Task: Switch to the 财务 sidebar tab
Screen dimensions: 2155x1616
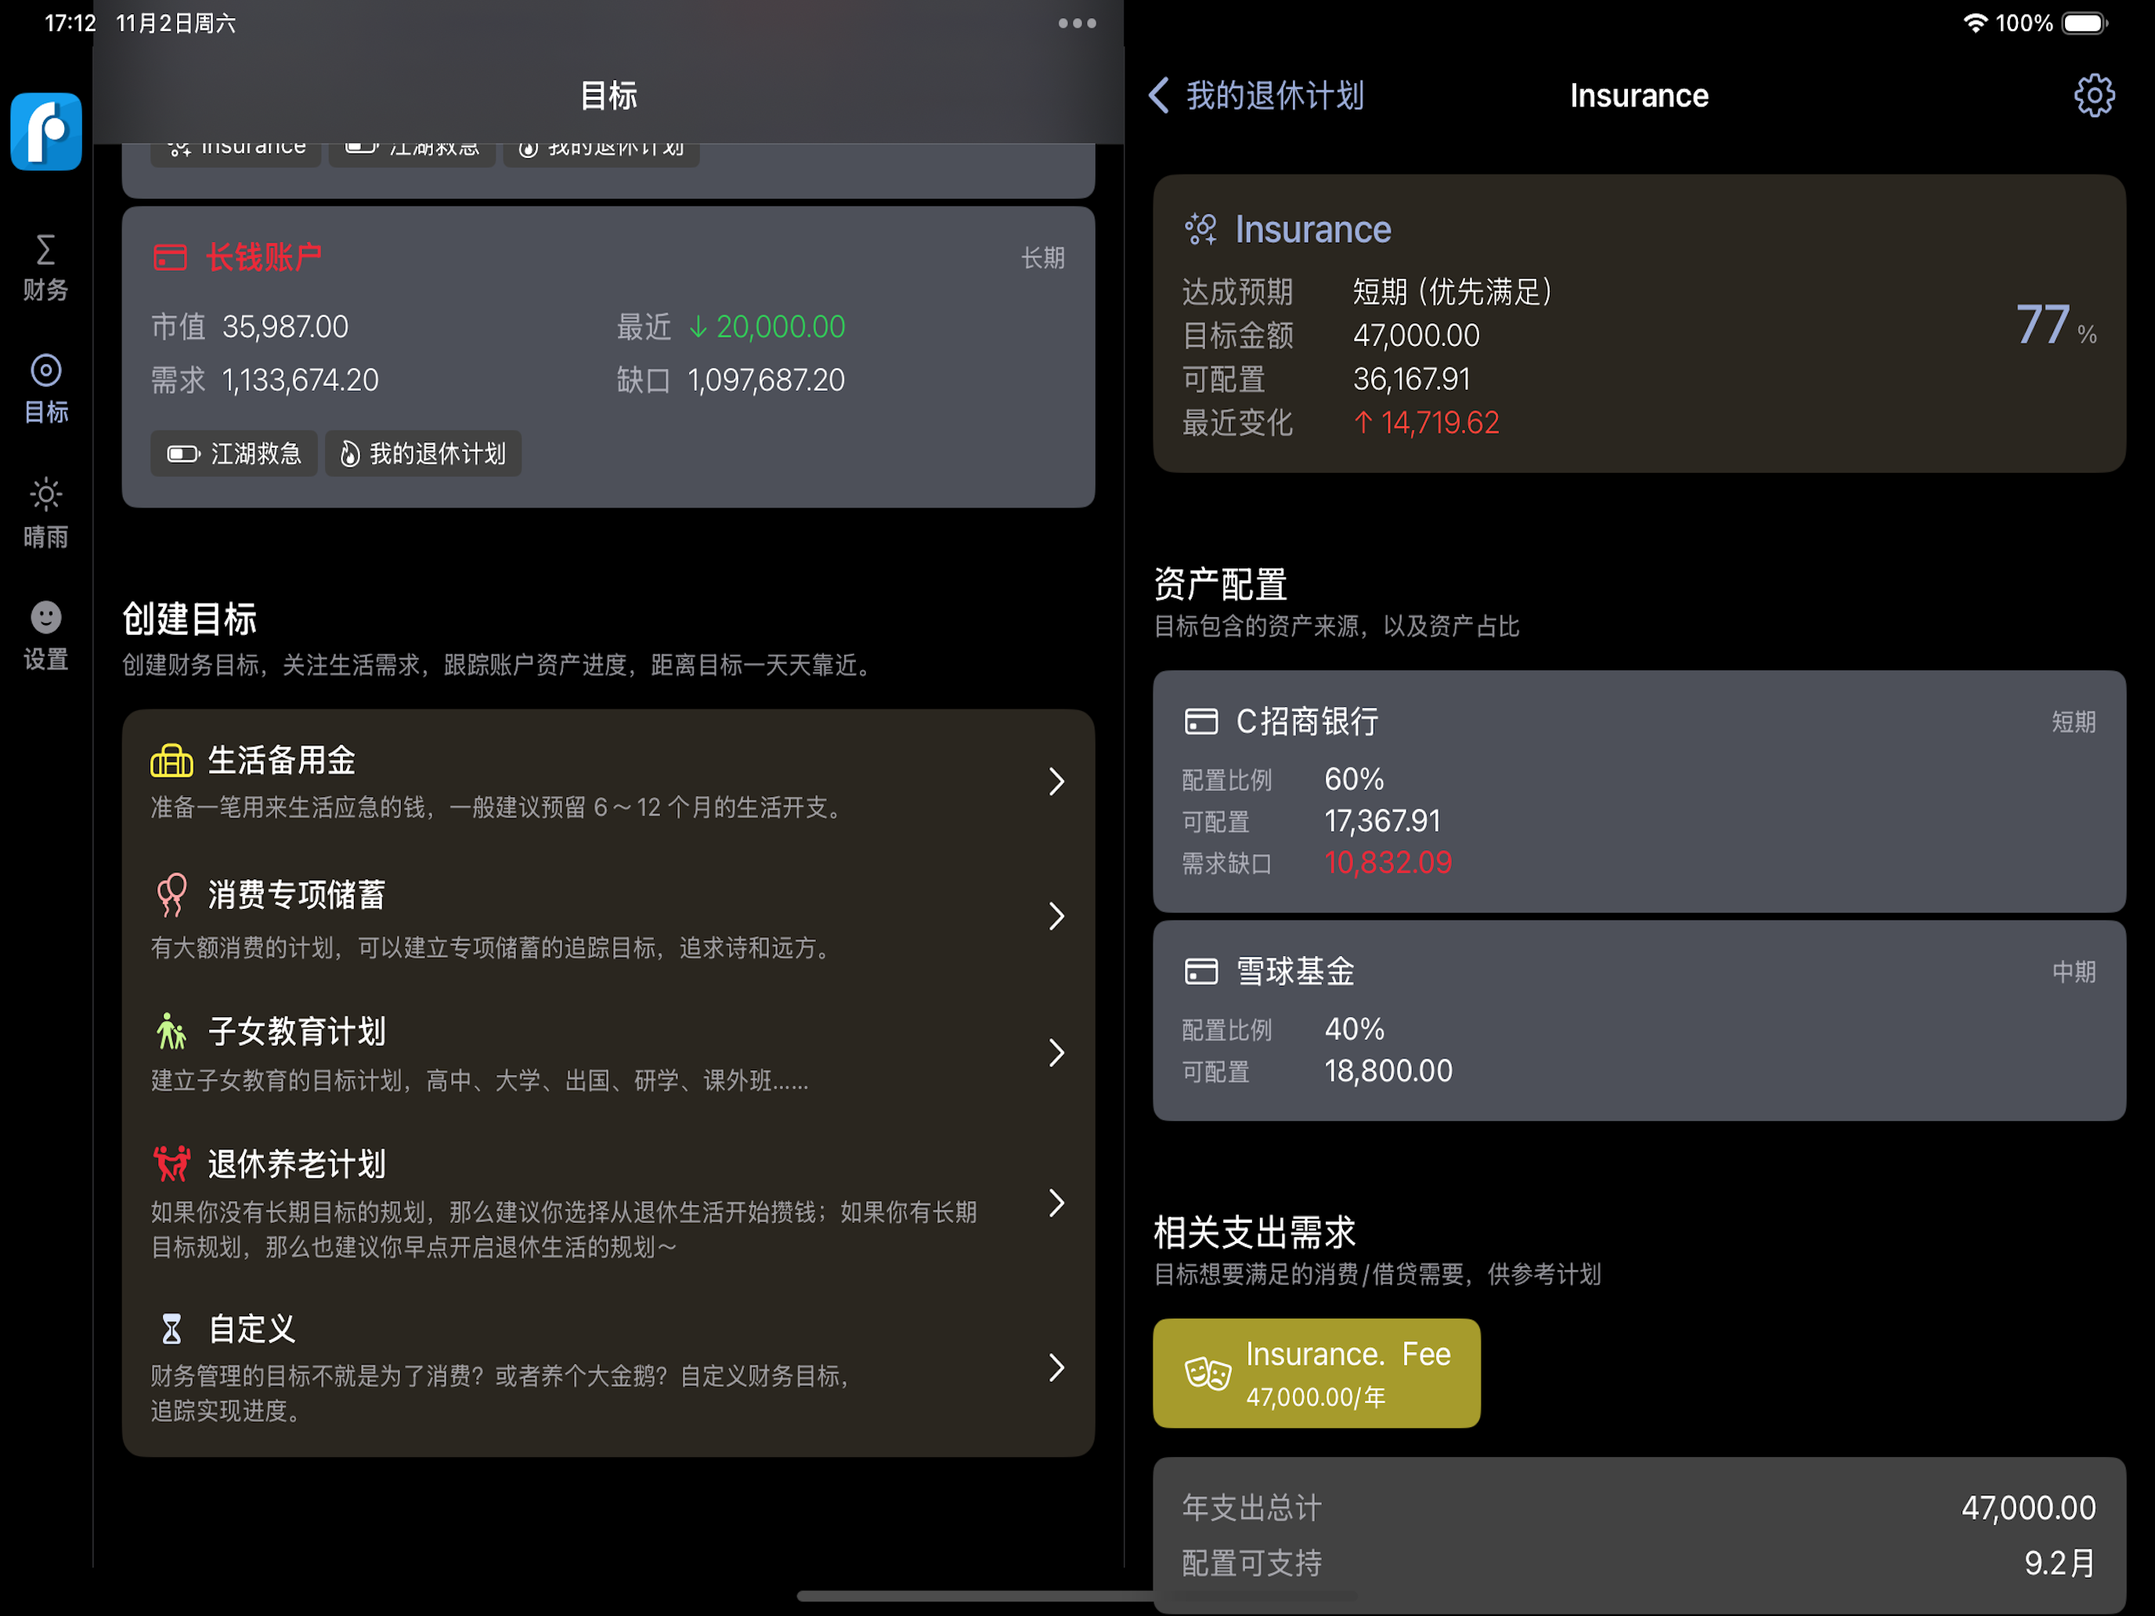Action: [x=45, y=268]
